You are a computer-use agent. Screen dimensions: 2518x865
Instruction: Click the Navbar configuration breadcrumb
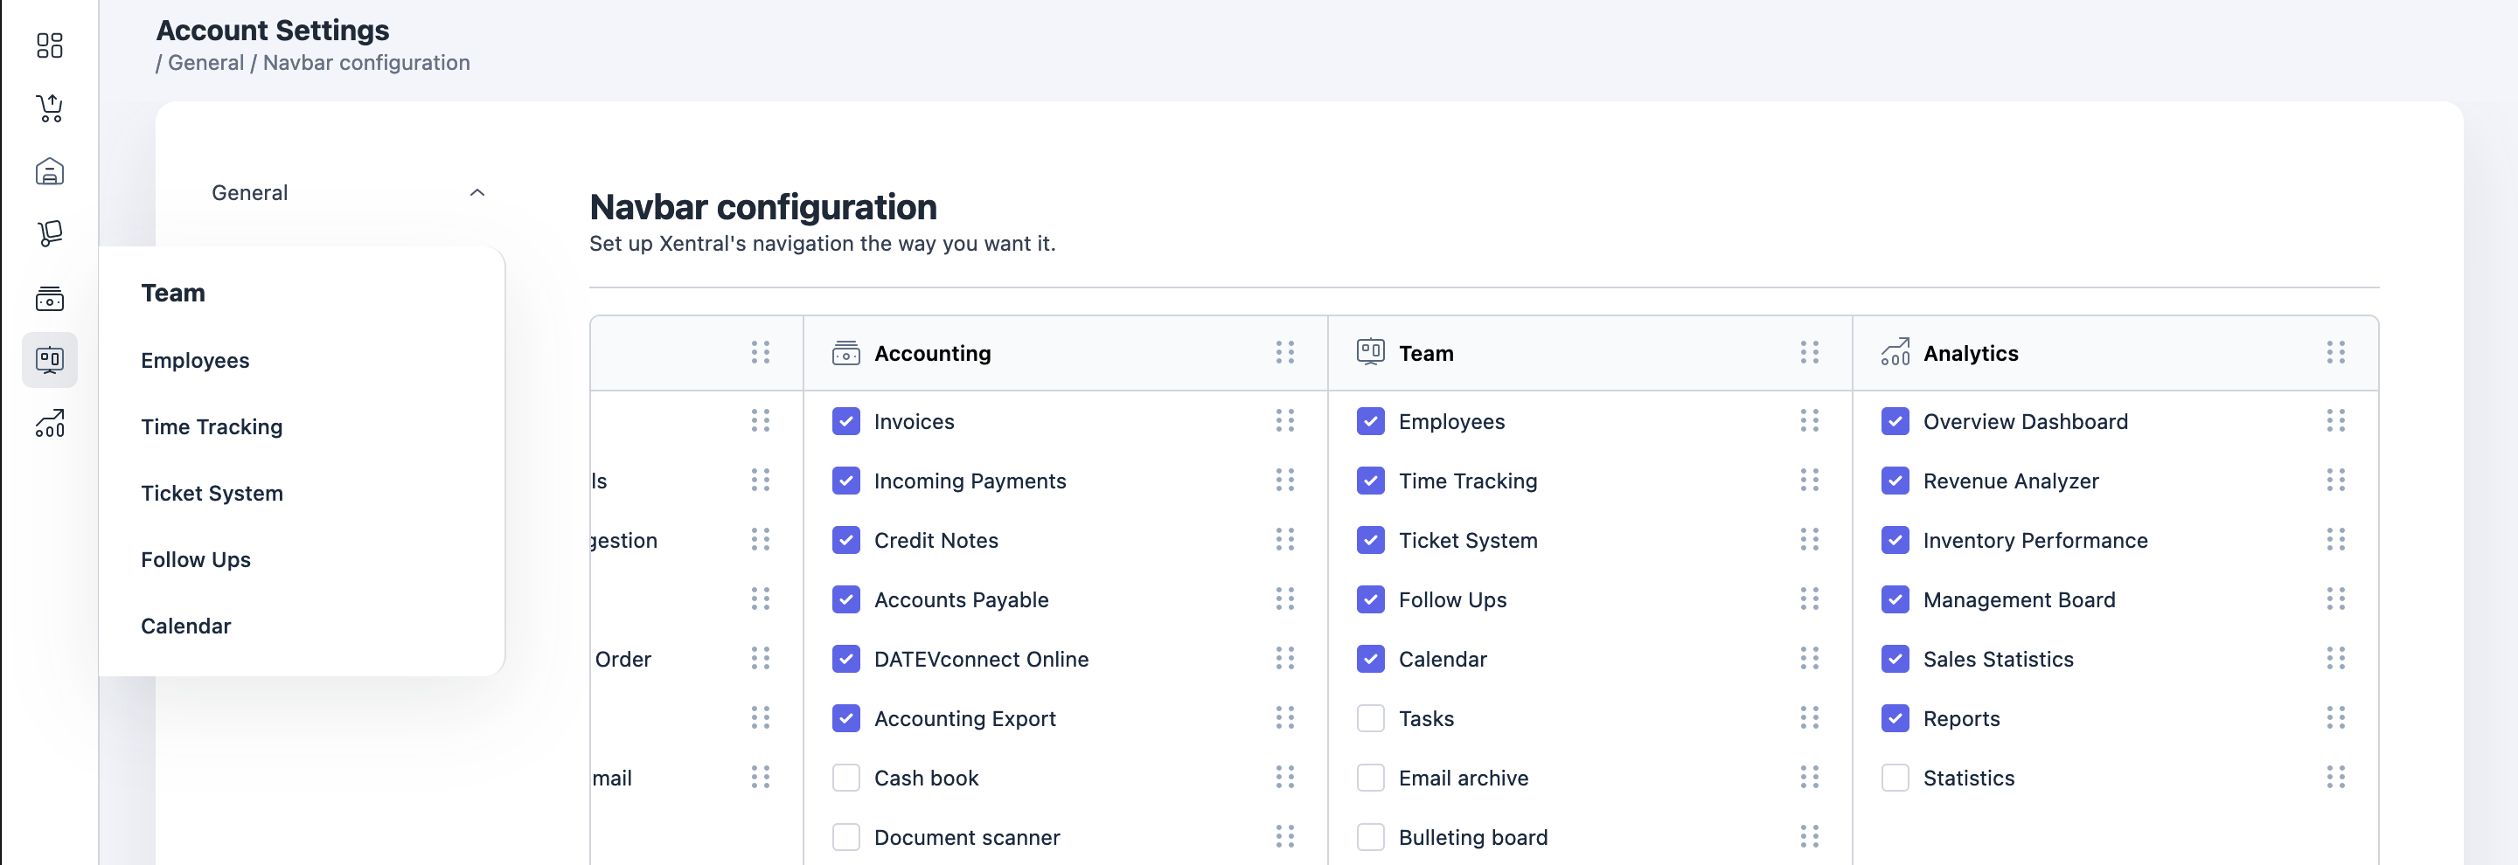click(x=365, y=63)
